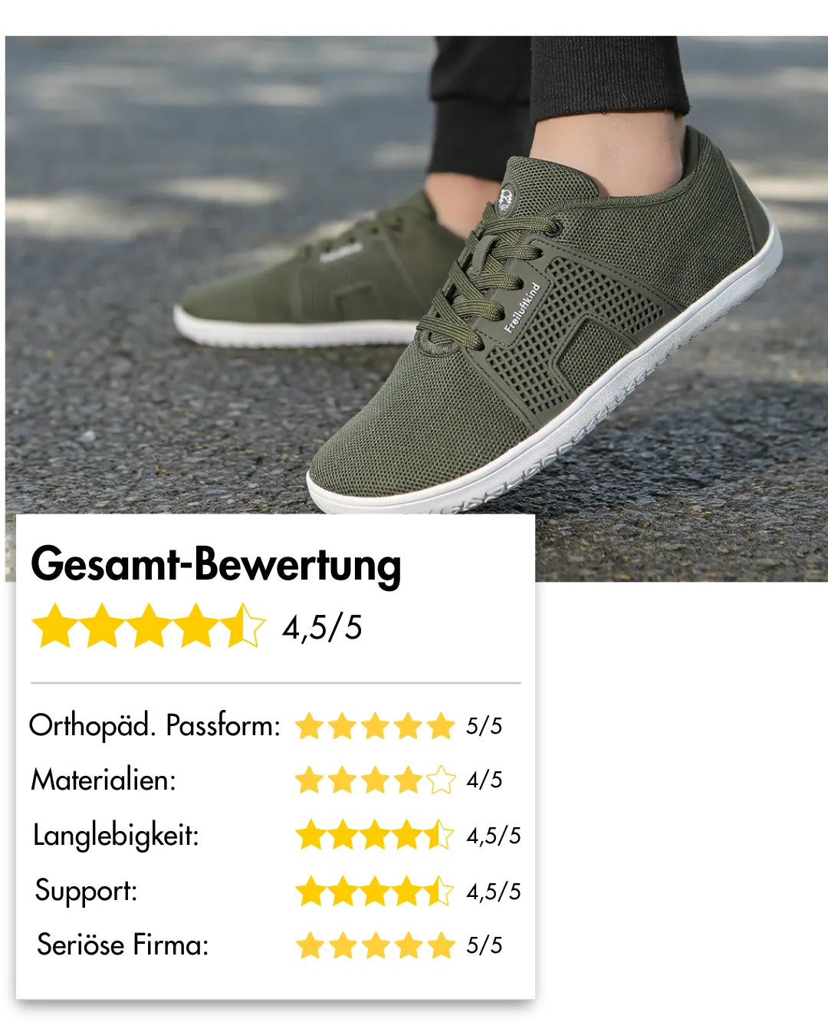Click the Support star rating
The height and width of the screenshot is (1035, 828).
tap(375, 891)
